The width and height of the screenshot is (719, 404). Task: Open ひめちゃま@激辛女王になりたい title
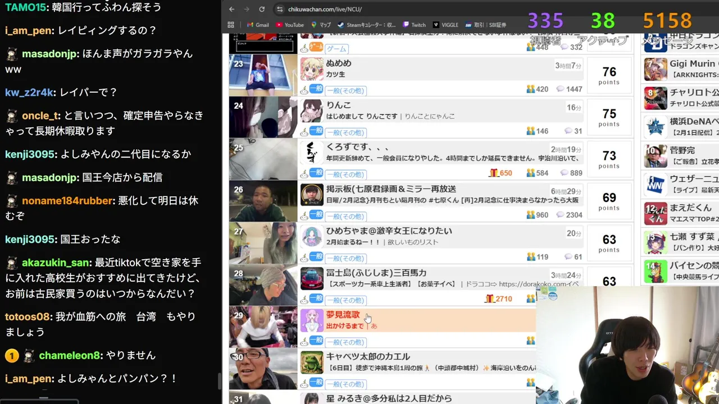pyautogui.click(x=389, y=231)
